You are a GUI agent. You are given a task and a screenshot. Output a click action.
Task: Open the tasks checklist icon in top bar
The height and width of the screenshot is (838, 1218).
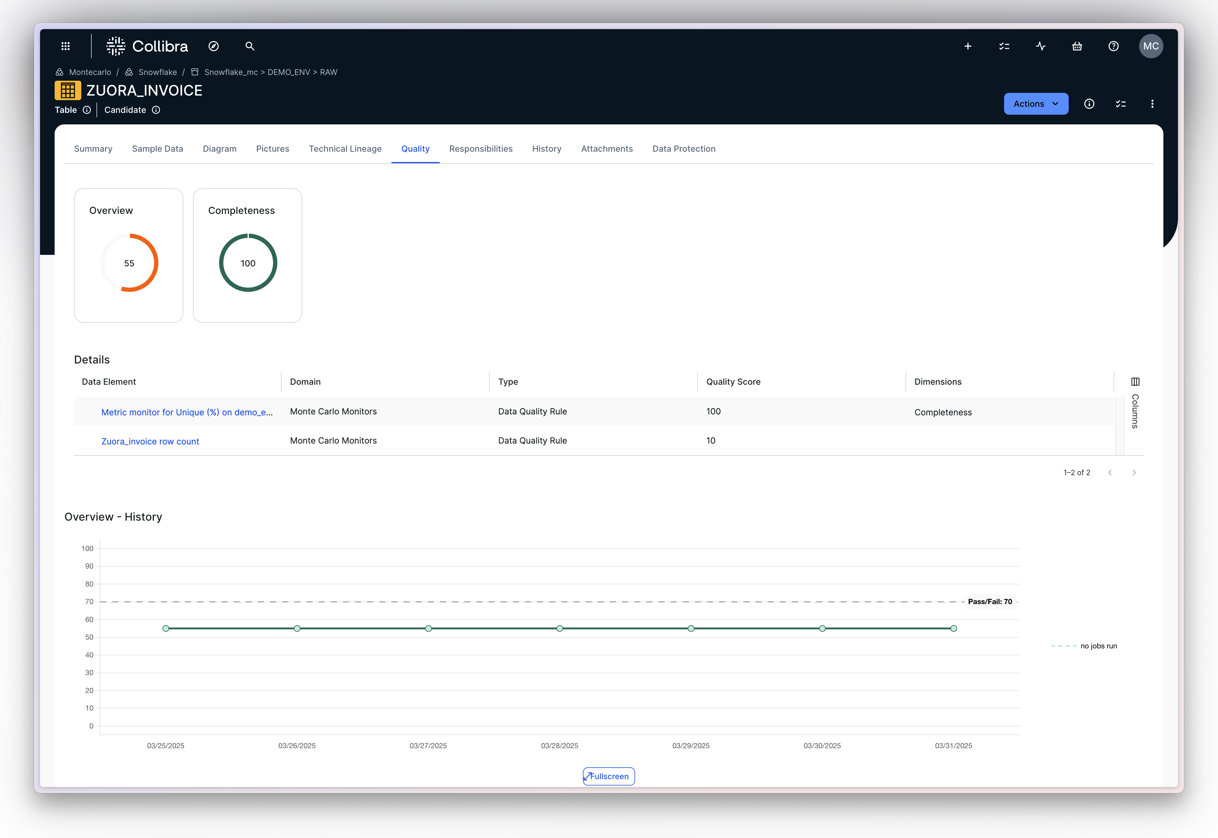coord(1004,46)
